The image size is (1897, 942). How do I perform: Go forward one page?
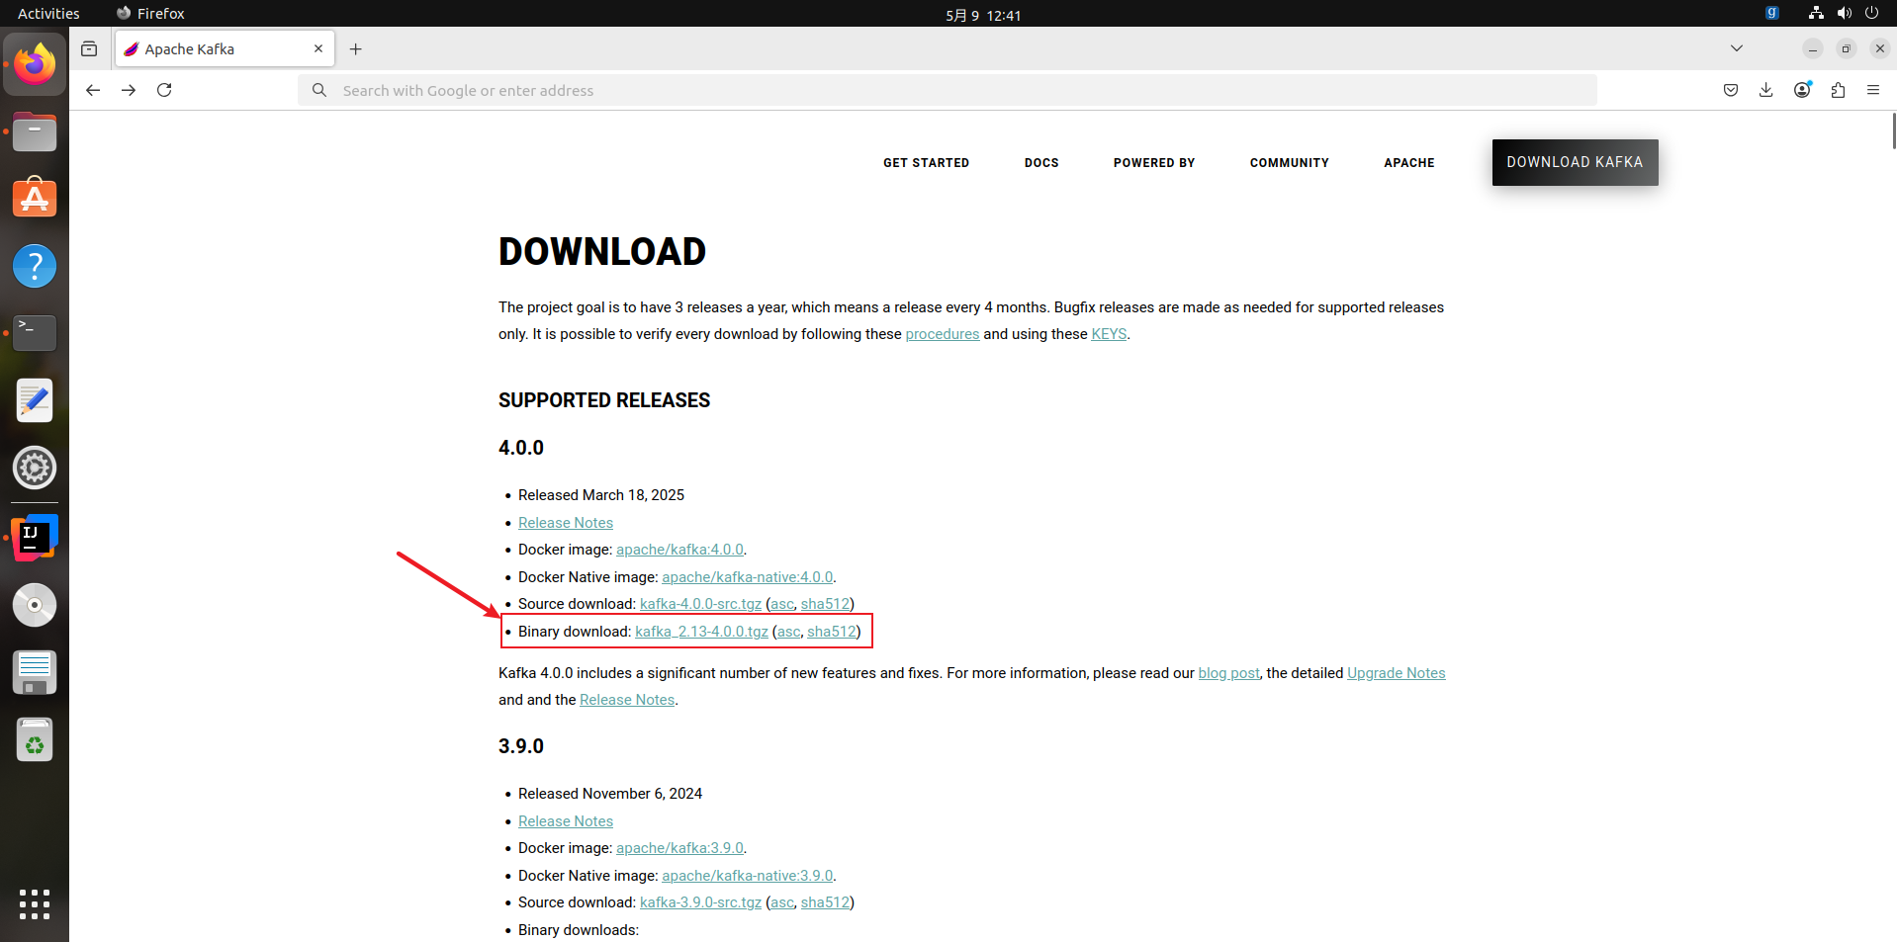(x=129, y=90)
